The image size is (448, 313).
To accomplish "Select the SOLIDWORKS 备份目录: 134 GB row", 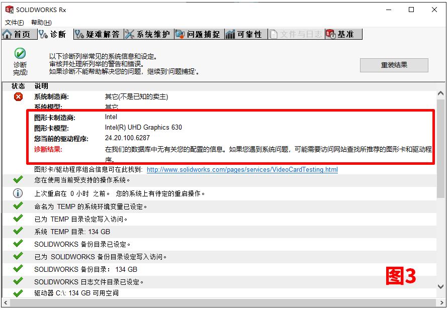I will pyautogui.click(x=219, y=269).
